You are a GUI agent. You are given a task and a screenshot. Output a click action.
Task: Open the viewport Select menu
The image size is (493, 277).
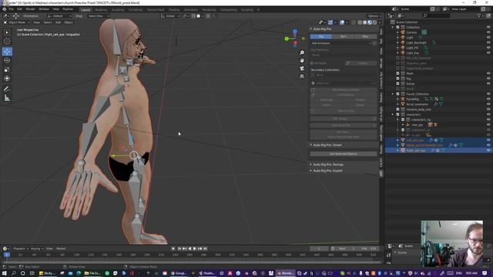click(48, 22)
